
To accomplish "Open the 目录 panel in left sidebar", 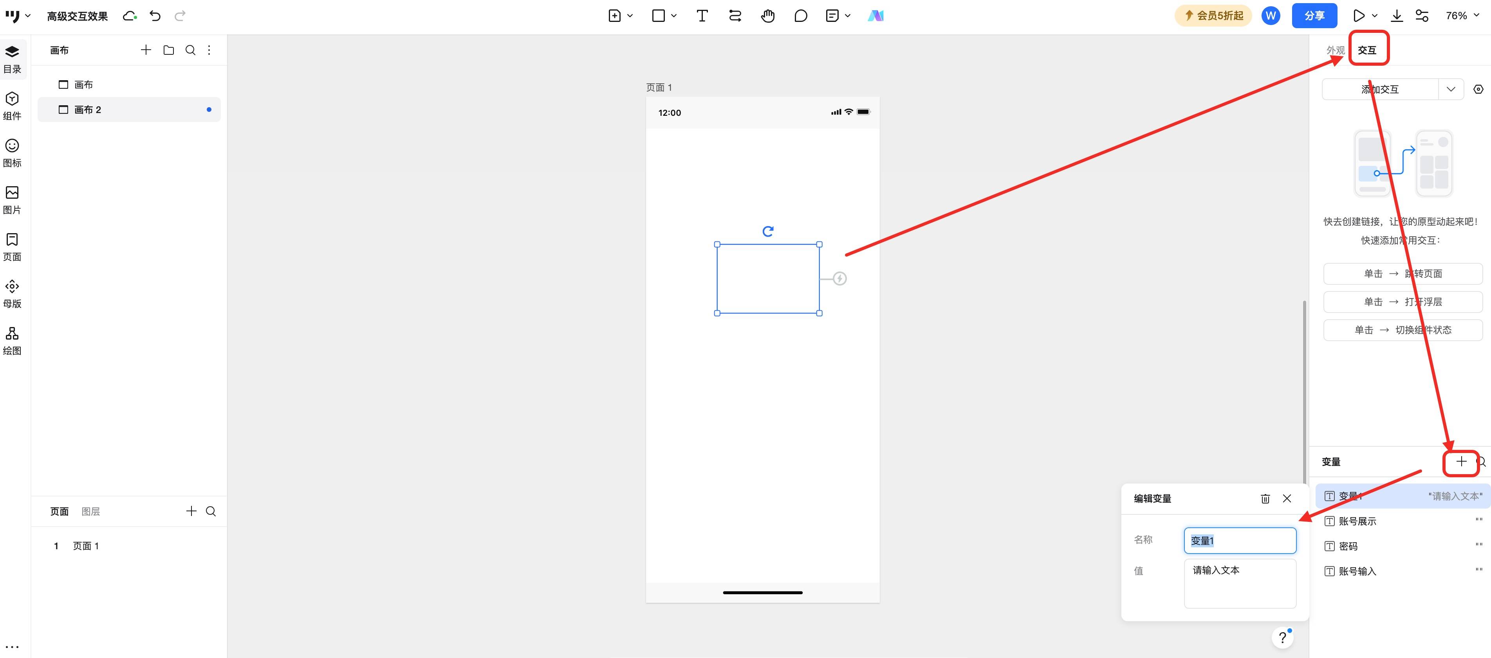I will tap(12, 59).
